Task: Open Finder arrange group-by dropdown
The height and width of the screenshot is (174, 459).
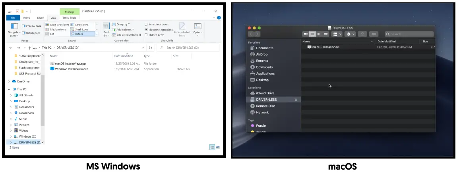Action: 337,34
